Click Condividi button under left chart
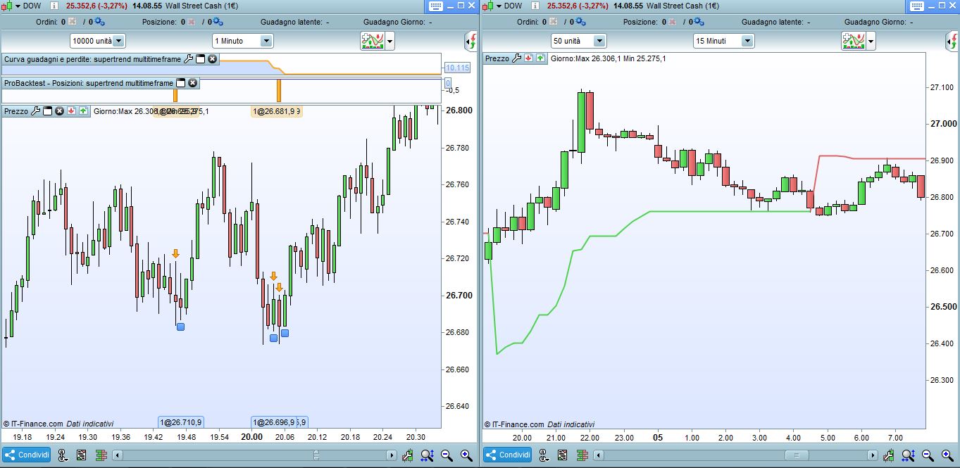This screenshot has height=468, width=960. coord(27,455)
